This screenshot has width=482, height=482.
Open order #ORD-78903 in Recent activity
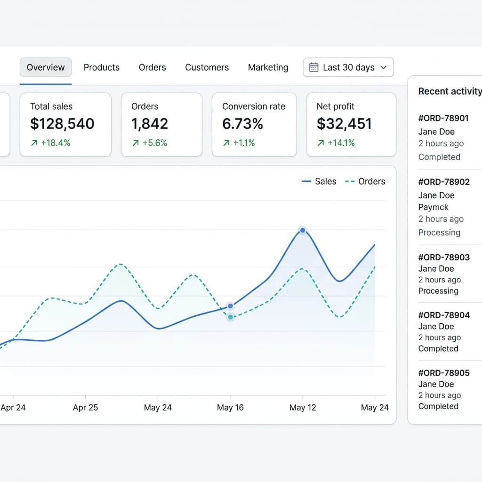[444, 257]
